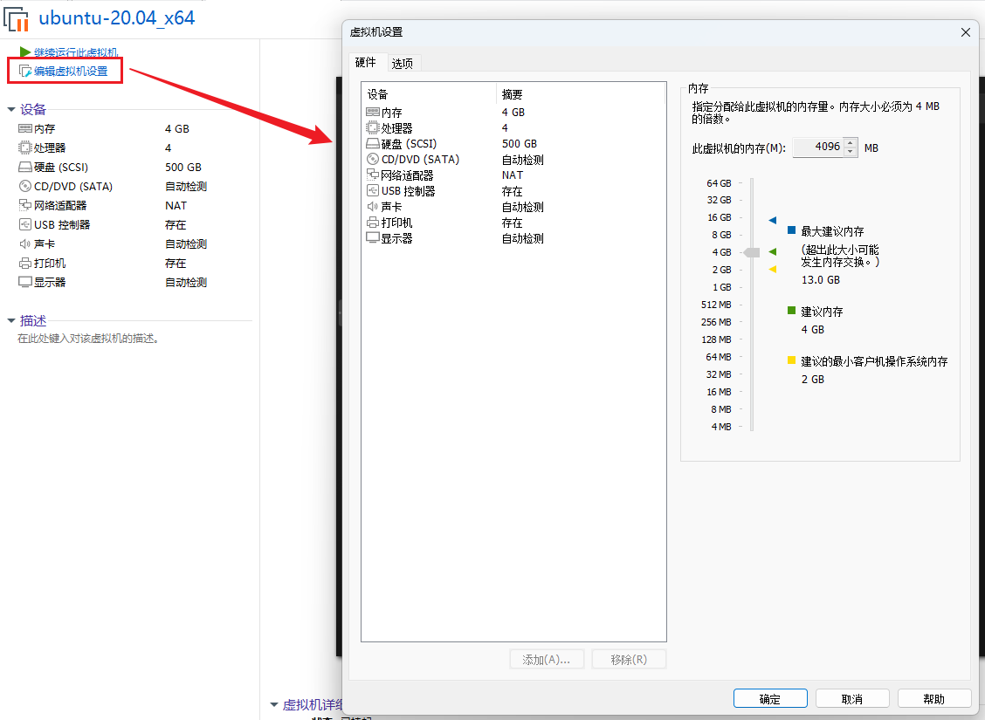The height and width of the screenshot is (720, 985).
Task: Collapse the 描述 section in left panel
Action: pyautogui.click(x=11, y=321)
